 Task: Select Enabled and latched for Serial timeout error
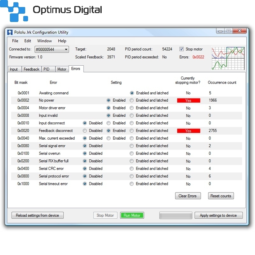tap(132, 184)
